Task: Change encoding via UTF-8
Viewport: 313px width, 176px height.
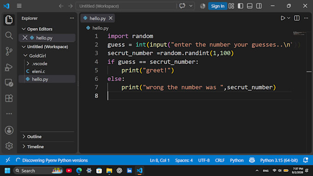Action: click(204, 160)
